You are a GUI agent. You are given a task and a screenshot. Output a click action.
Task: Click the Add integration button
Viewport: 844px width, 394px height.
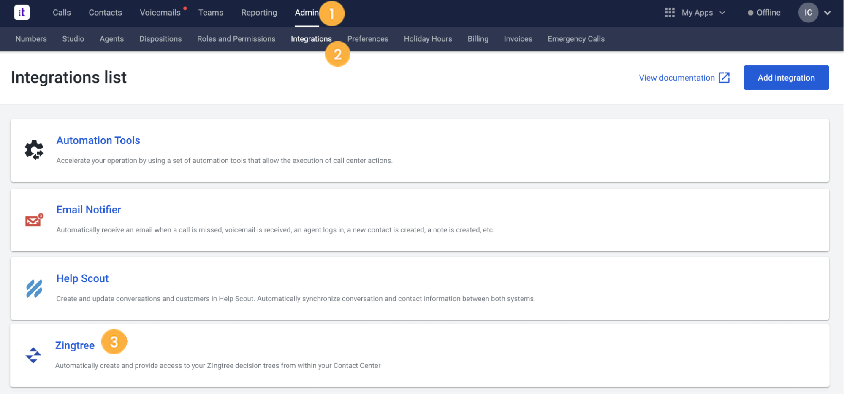click(786, 78)
